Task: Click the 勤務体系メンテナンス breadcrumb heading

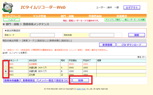Action: pyautogui.click(x=36, y=24)
